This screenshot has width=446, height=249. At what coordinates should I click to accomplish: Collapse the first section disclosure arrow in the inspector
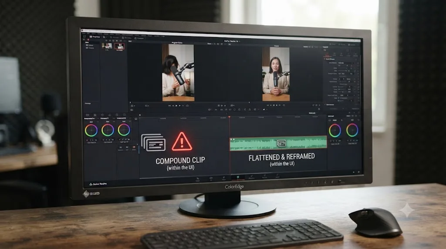[x=324, y=59]
